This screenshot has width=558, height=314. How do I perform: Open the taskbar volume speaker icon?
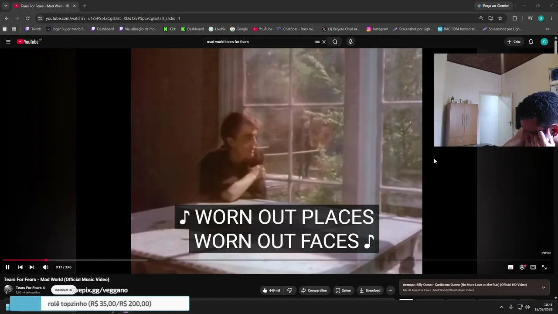pos(527,307)
